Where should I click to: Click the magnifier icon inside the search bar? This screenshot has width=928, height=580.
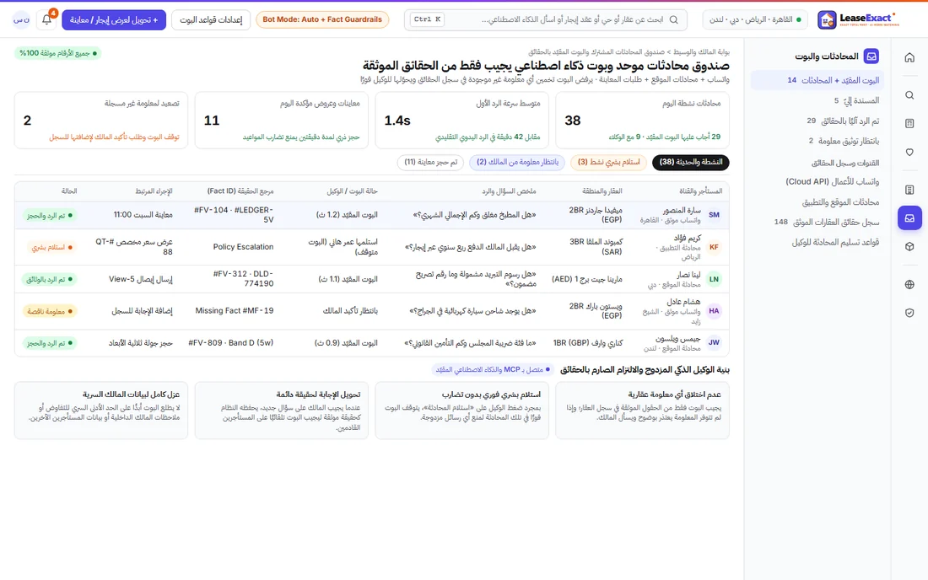673,19
